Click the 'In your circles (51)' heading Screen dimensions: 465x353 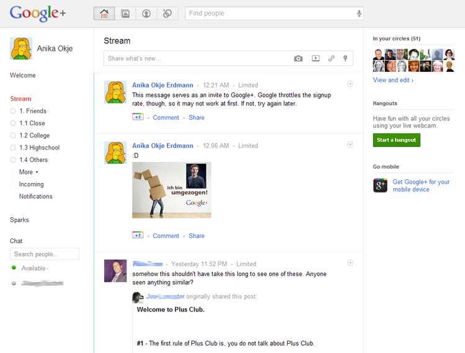pos(397,38)
